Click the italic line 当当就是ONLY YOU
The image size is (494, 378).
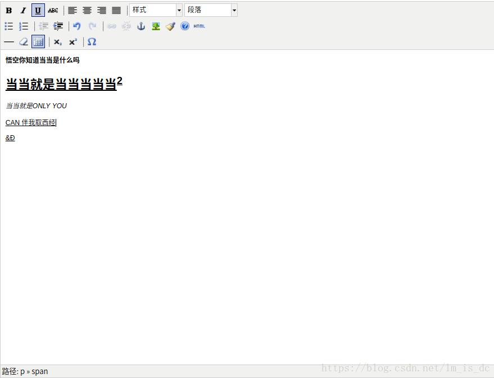pos(36,105)
